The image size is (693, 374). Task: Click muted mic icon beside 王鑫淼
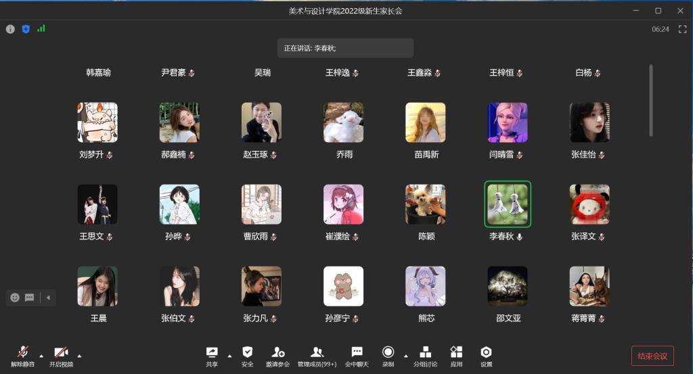pyautogui.click(x=438, y=73)
